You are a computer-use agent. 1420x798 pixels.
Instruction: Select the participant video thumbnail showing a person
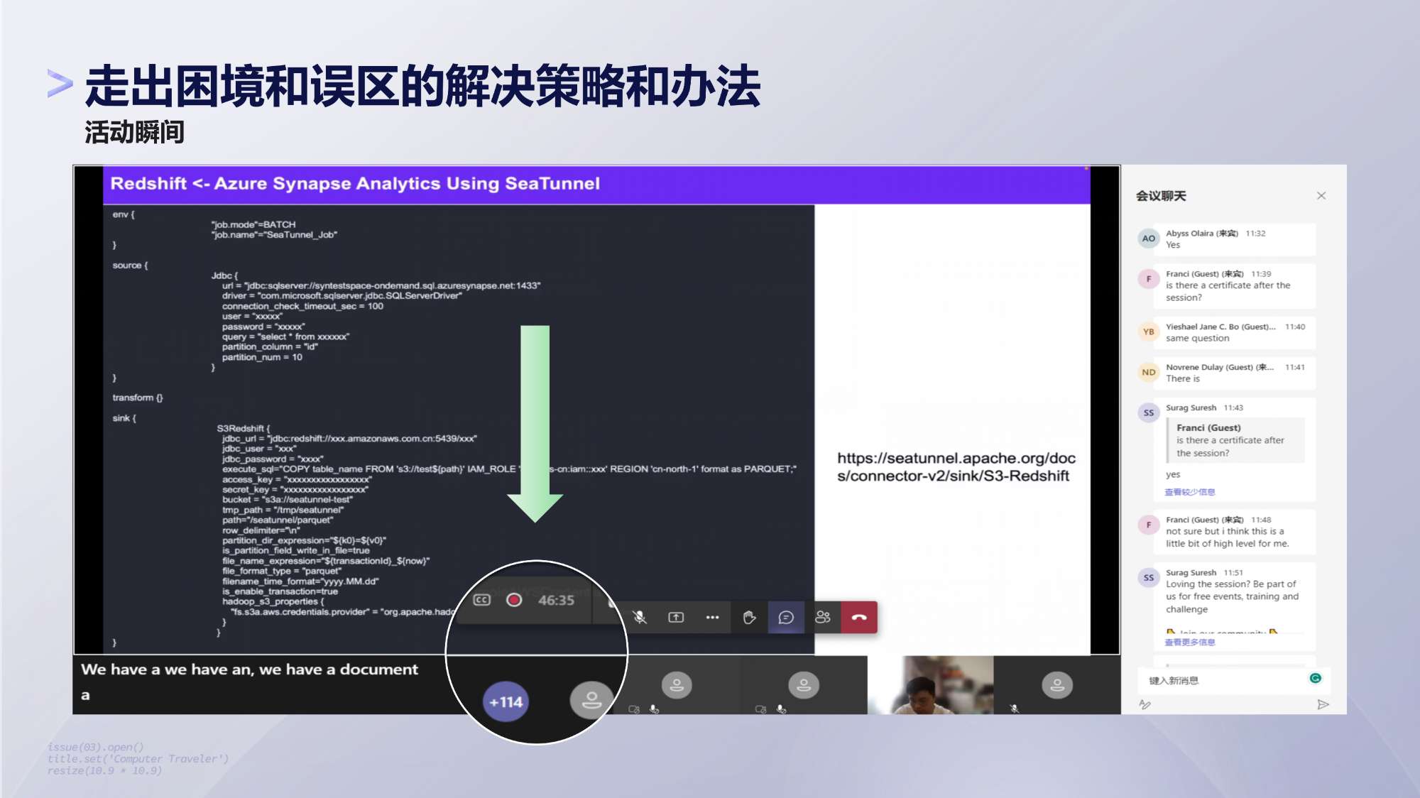pyautogui.click(x=931, y=685)
